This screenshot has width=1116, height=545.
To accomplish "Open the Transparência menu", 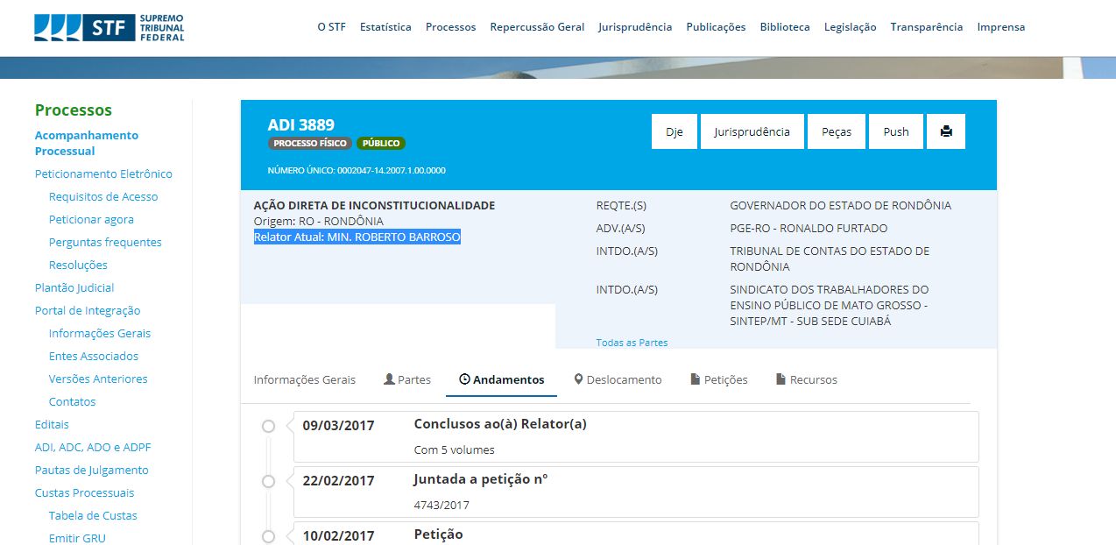I will pos(927,27).
